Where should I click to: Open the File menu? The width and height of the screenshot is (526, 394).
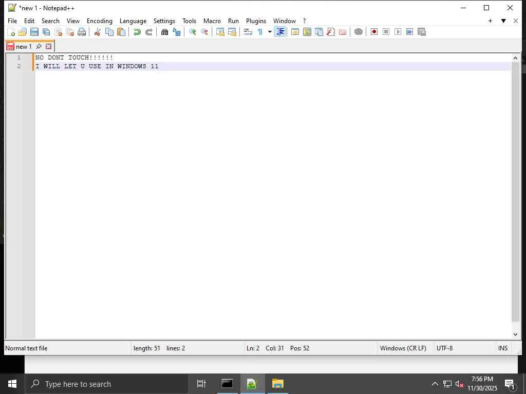point(12,21)
